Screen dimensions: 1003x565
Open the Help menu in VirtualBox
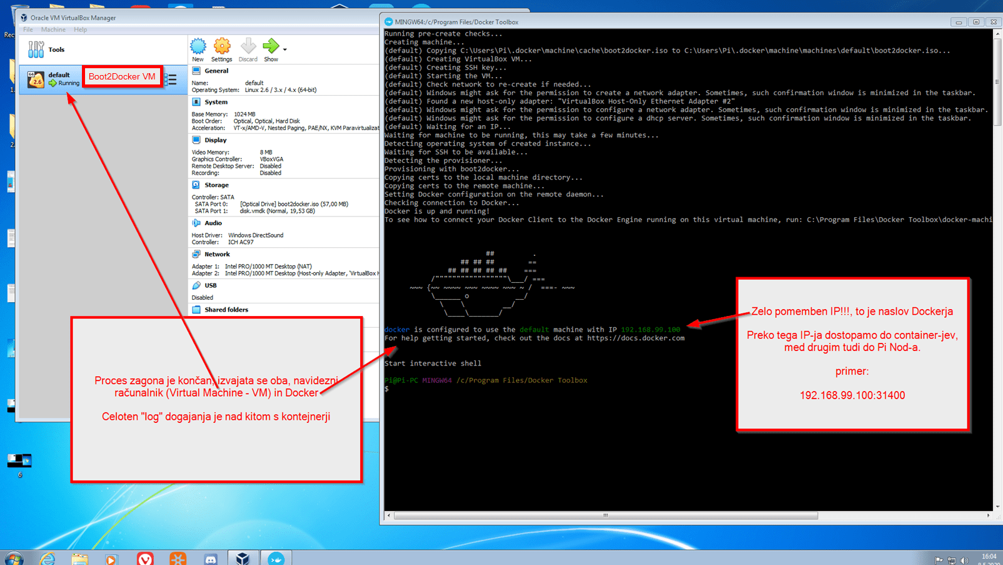[80, 29]
